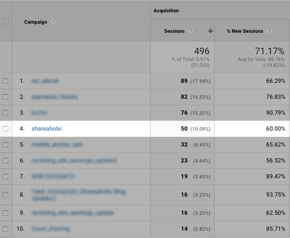290x238 pixels.
Task: Open the campaign link in row 5
Action: click(x=56, y=145)
